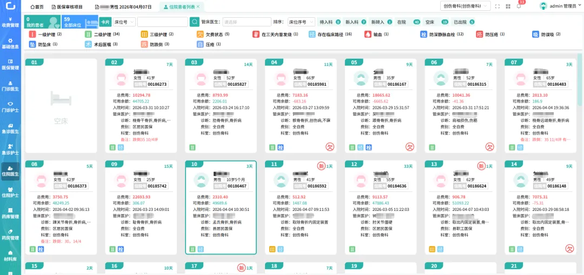Open 门诊护士 module in sidebar

click(x=10, y=107)
